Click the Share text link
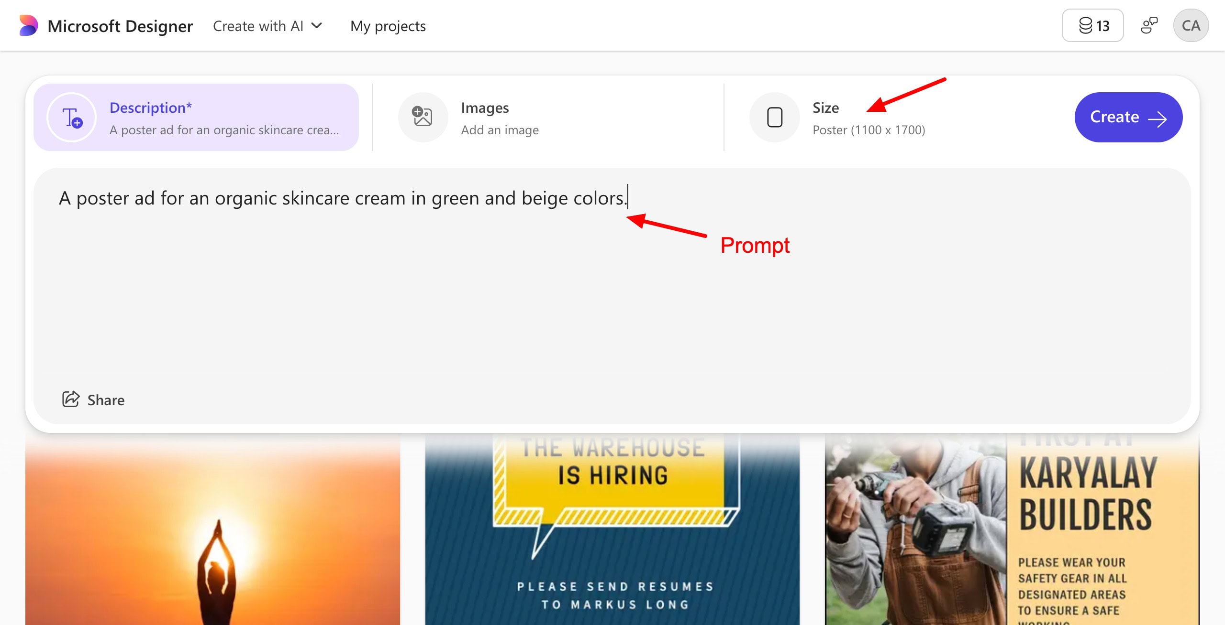 106,400
